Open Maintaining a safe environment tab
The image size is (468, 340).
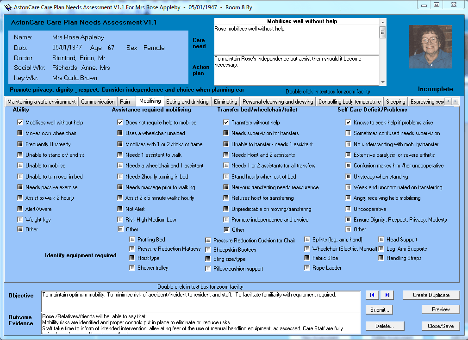42,102
